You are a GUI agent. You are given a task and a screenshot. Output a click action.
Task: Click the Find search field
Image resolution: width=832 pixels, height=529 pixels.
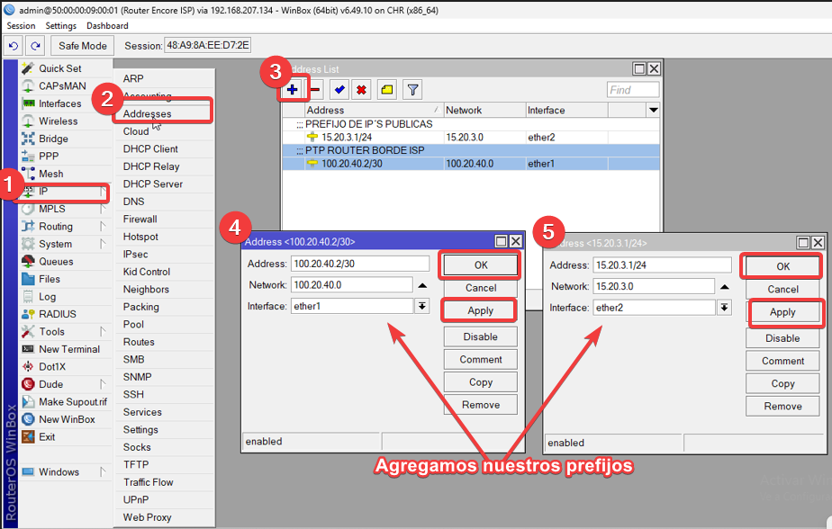[632, 90]
